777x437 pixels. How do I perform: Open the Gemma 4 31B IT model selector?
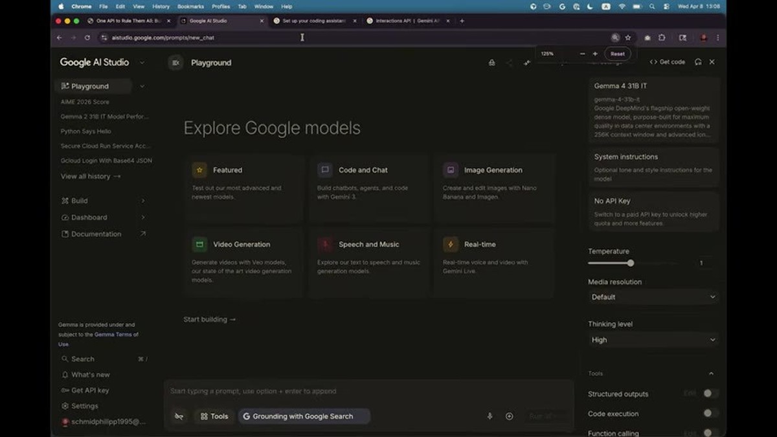coord(654,109)
